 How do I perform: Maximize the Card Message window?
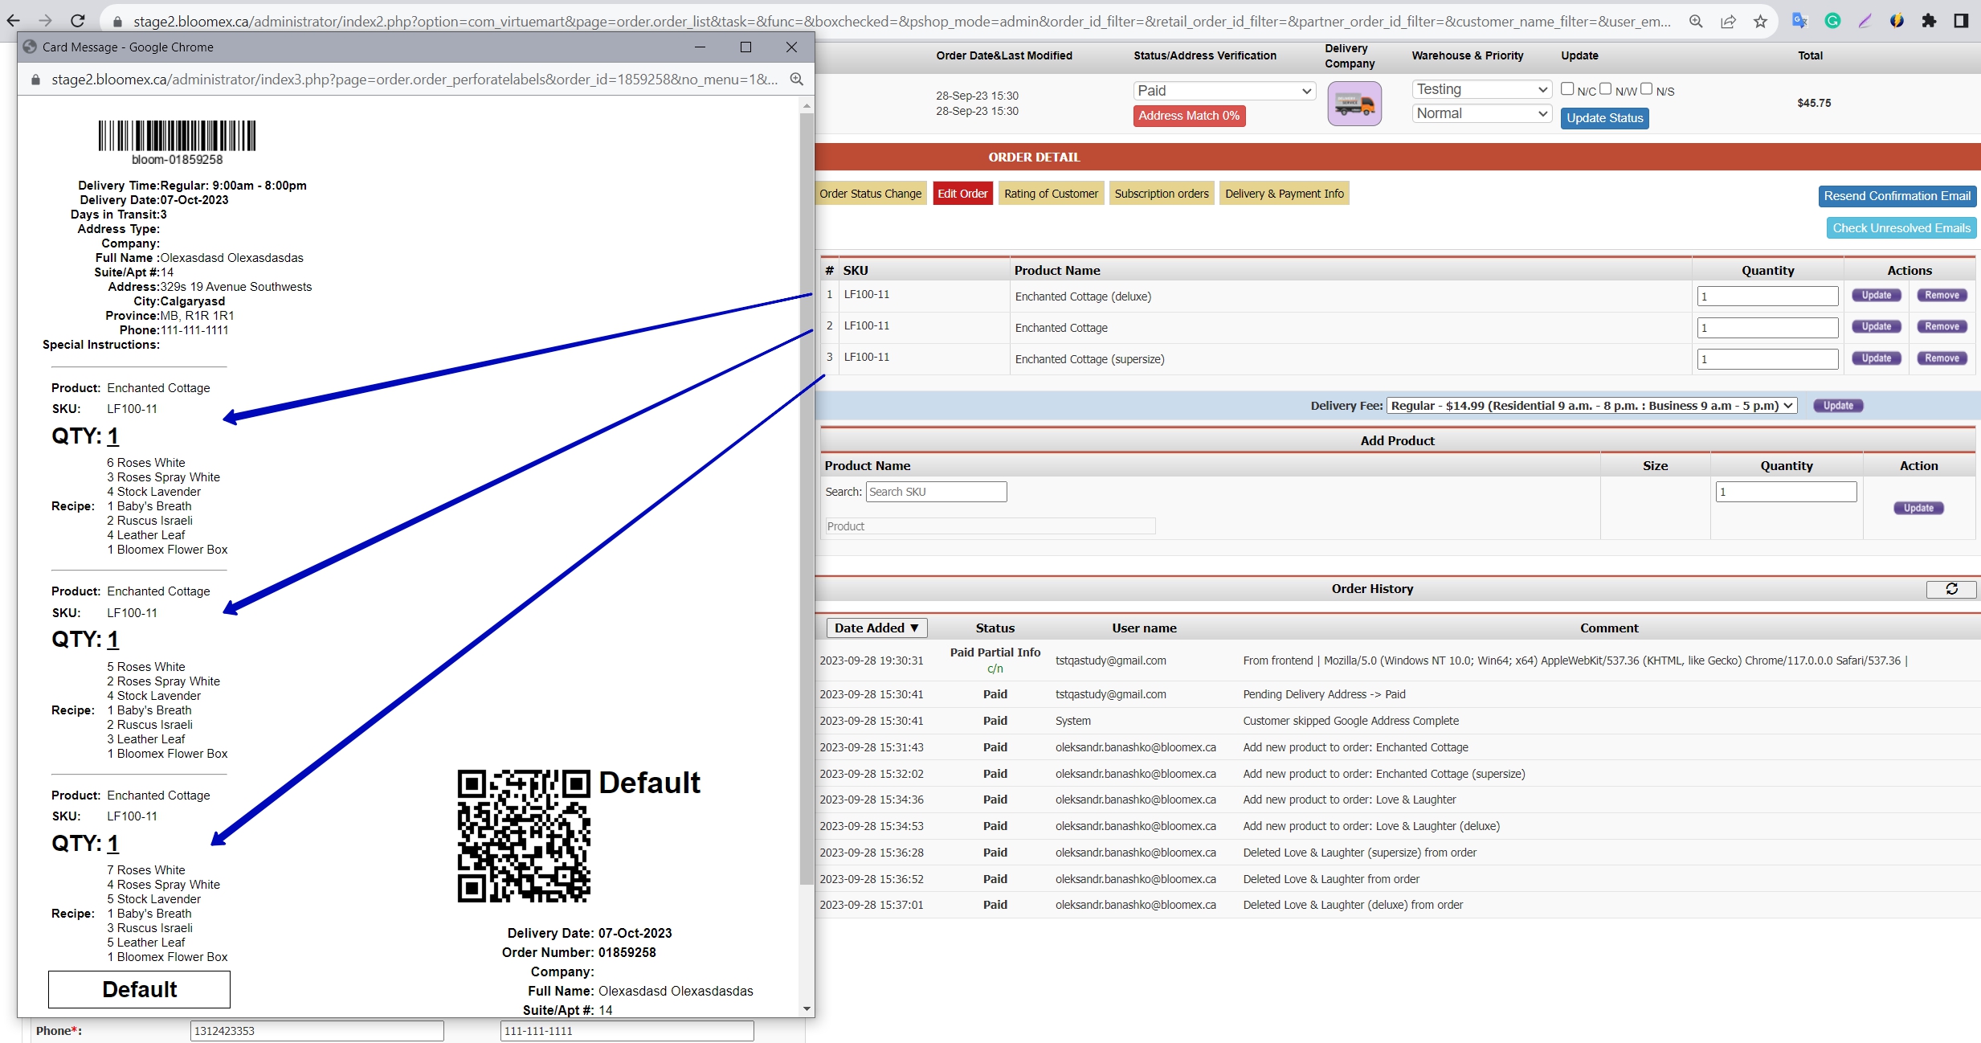coord(745,47)
